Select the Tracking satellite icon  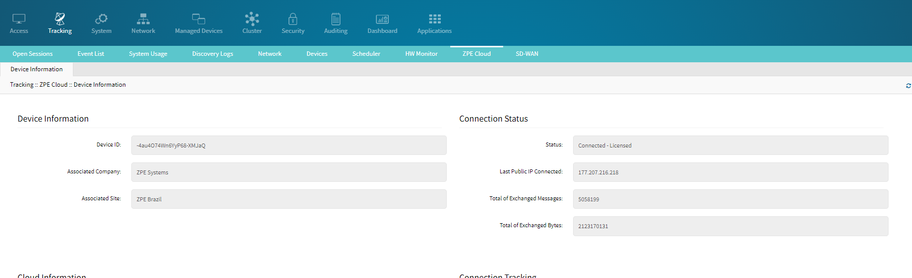[60, 19]
